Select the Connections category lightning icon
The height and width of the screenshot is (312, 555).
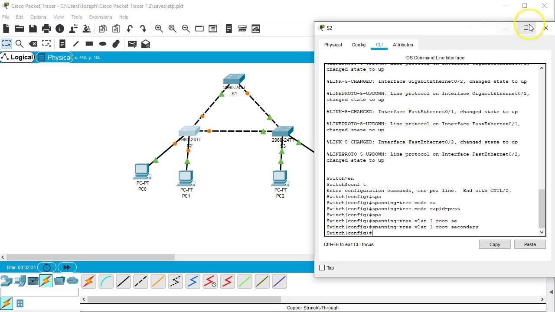(x=46, y=281)
